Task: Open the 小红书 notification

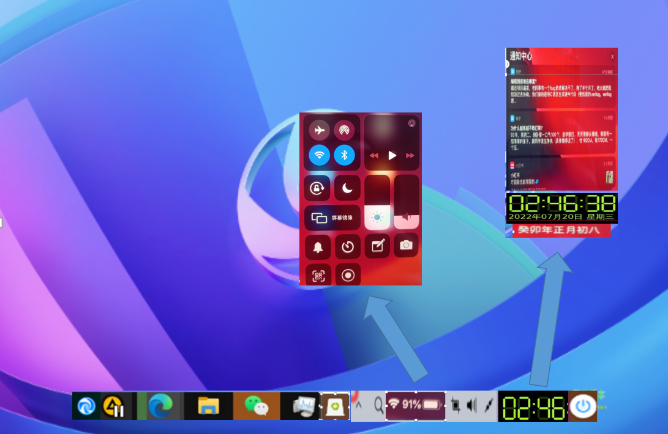Action: point(562,174)
